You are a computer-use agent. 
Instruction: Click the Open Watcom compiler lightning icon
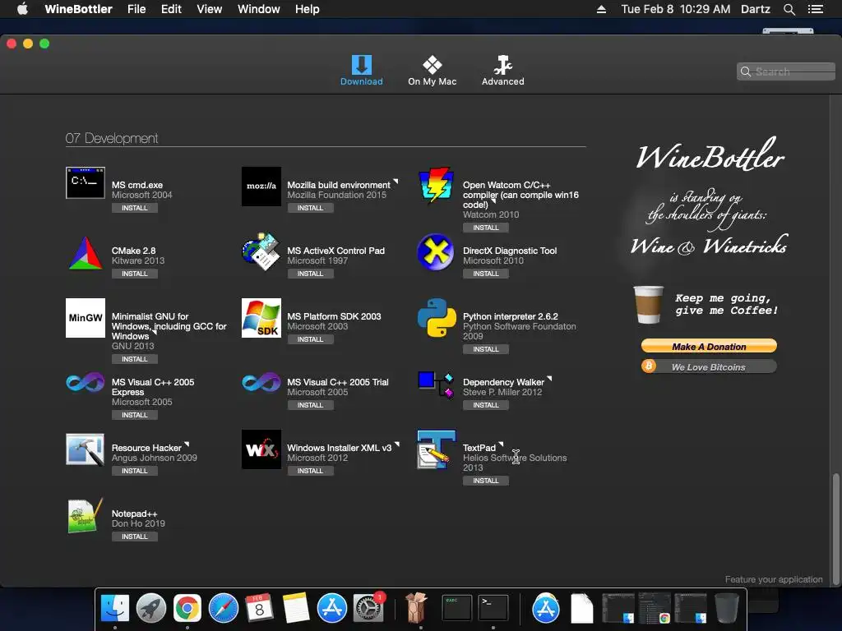[437, 186]
